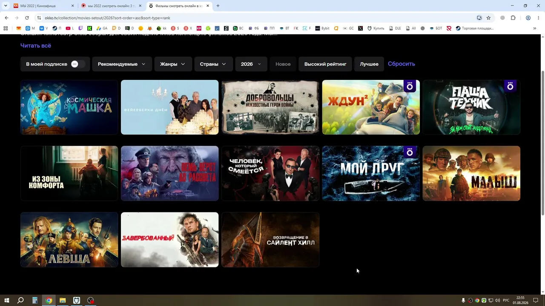Click the Okko badge on 'Ждун 2'
The height and width of the screenshot is (306, 545).
pyautogui.click(x=410, y=86)
